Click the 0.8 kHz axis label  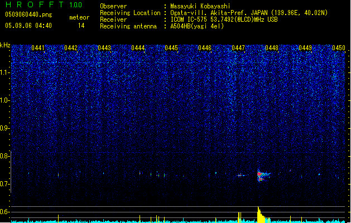click(4, 156)
